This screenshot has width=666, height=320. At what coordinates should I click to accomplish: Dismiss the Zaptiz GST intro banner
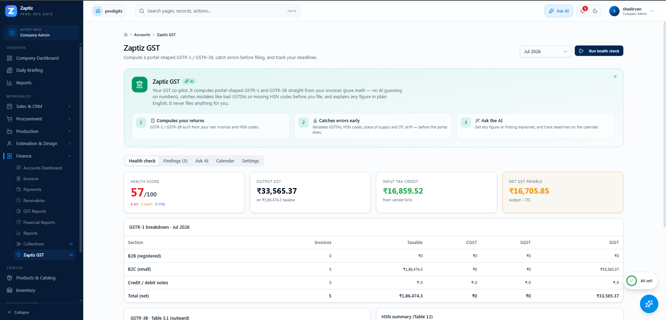click(x=615, y=77)
